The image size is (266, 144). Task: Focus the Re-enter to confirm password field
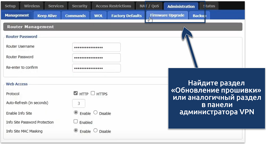pos(96,68)
